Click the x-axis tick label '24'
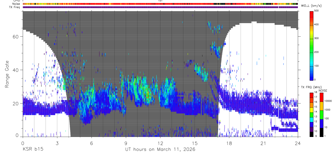 [298, 143]
